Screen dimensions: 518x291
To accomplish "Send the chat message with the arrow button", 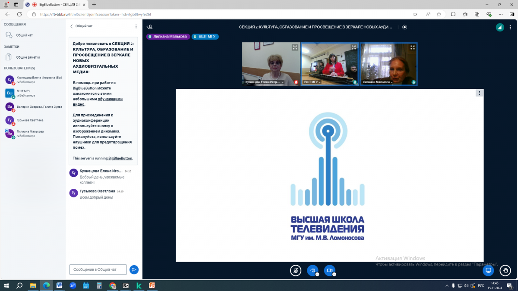I will 134,269.
